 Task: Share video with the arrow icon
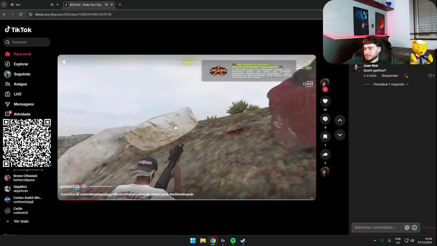325,154
